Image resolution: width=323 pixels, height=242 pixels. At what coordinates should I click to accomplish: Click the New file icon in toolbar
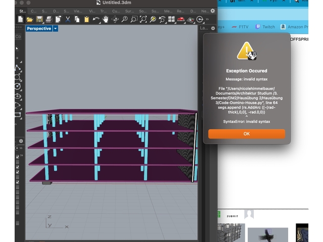(21, 20)
